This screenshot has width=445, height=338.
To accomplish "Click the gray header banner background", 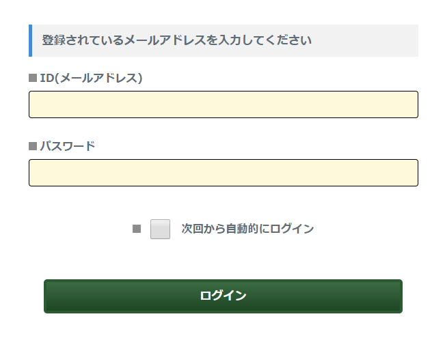I will tap(369, 40).
